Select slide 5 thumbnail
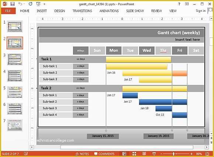Viewport: 214px width, 157px height. [x=15, y=92]
